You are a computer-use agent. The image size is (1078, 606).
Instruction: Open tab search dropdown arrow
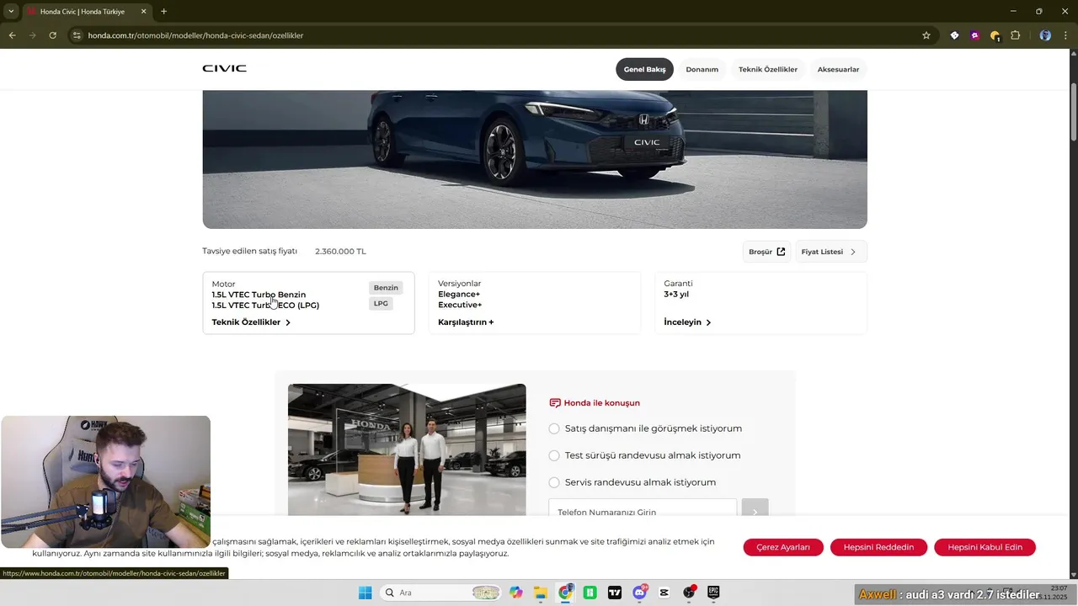[x=11, y=12]
